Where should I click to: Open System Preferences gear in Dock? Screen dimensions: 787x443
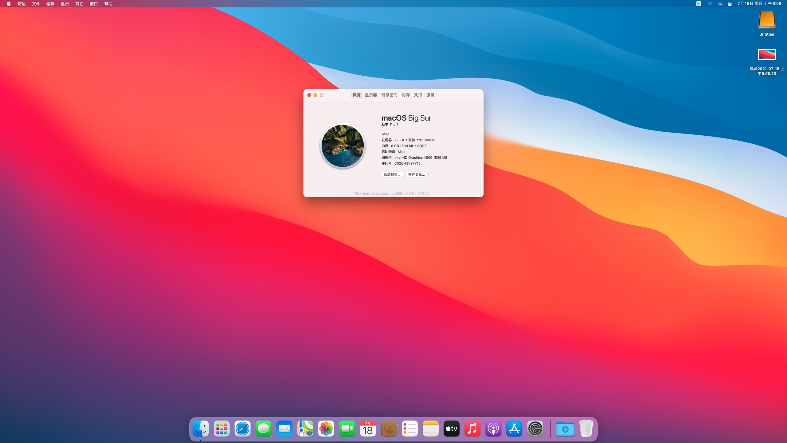[535, 429]
